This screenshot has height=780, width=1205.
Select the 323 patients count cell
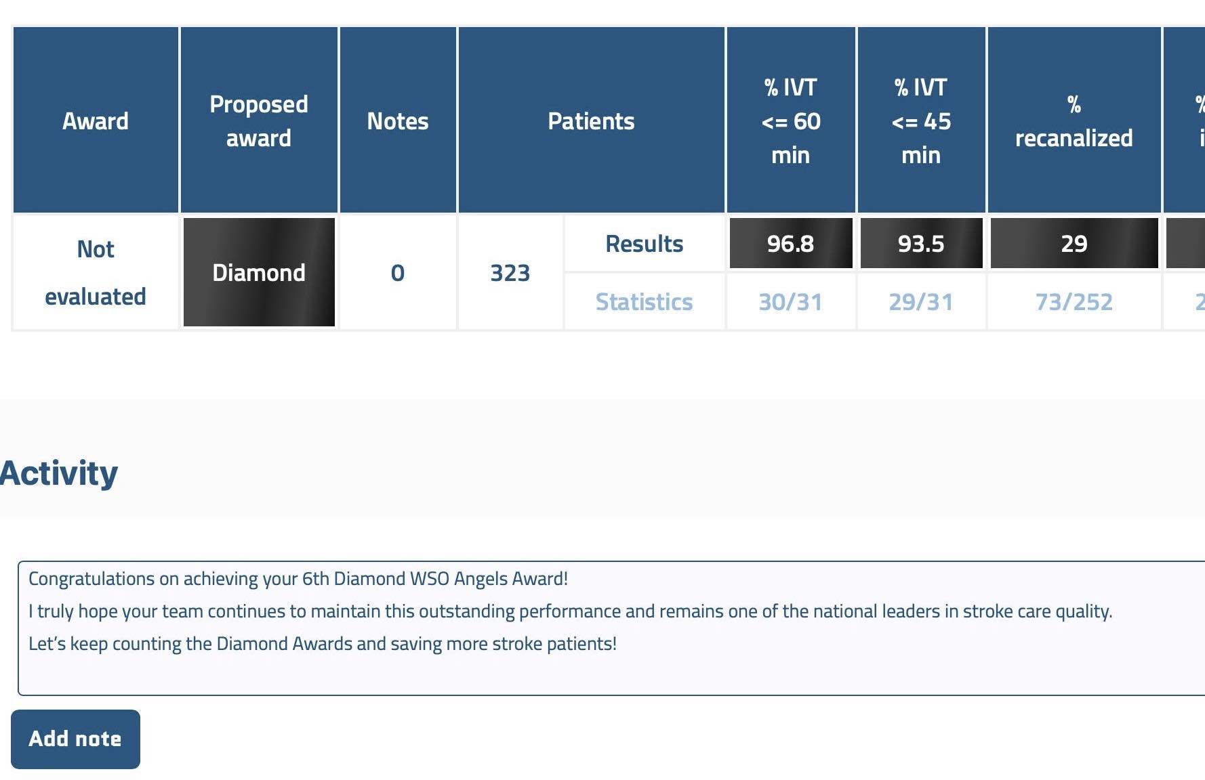click(510, 272)
